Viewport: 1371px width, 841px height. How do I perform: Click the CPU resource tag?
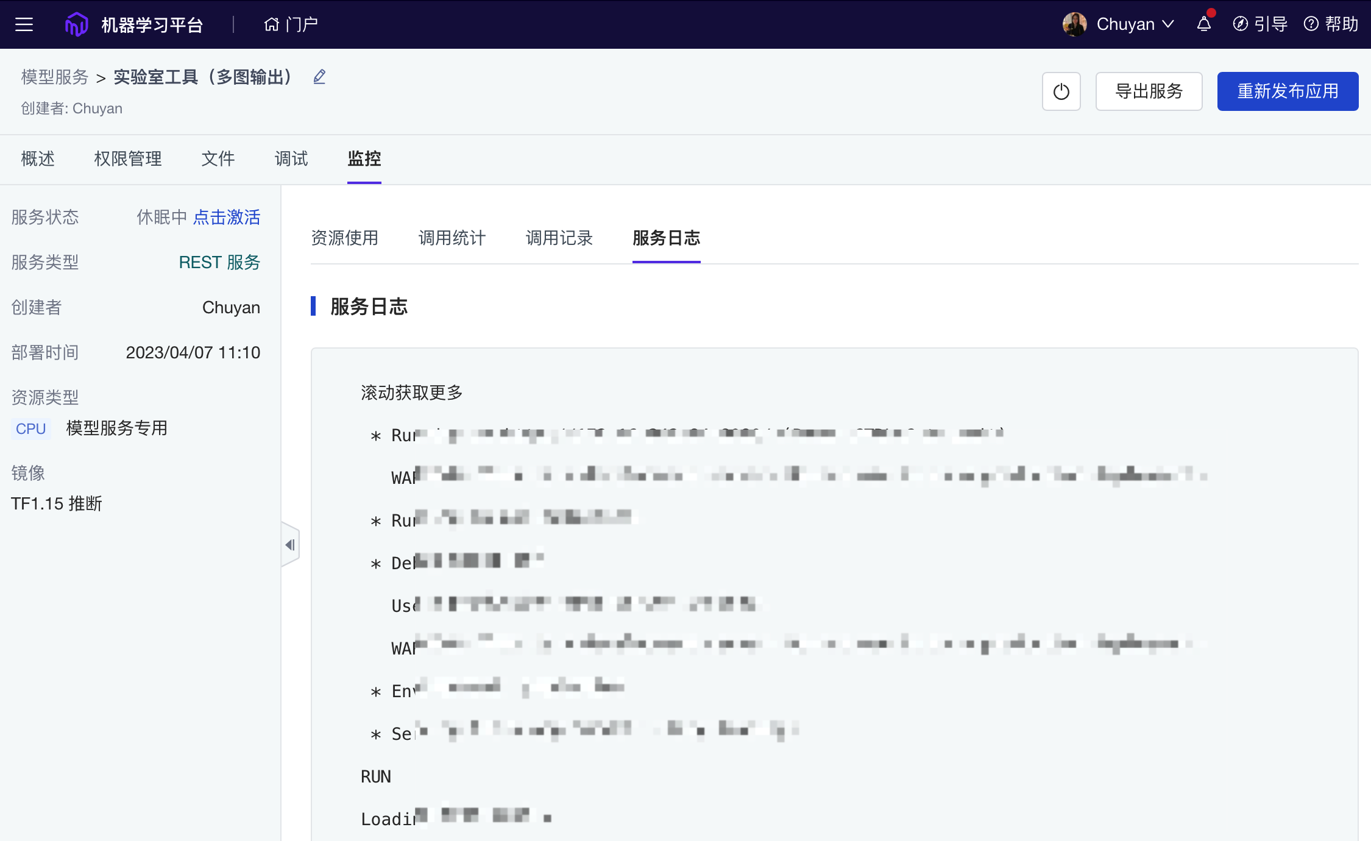(30, 428)
